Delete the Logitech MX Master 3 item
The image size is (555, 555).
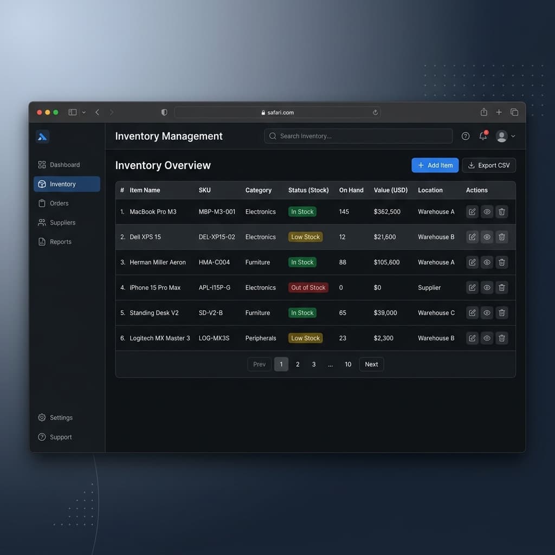501,338
